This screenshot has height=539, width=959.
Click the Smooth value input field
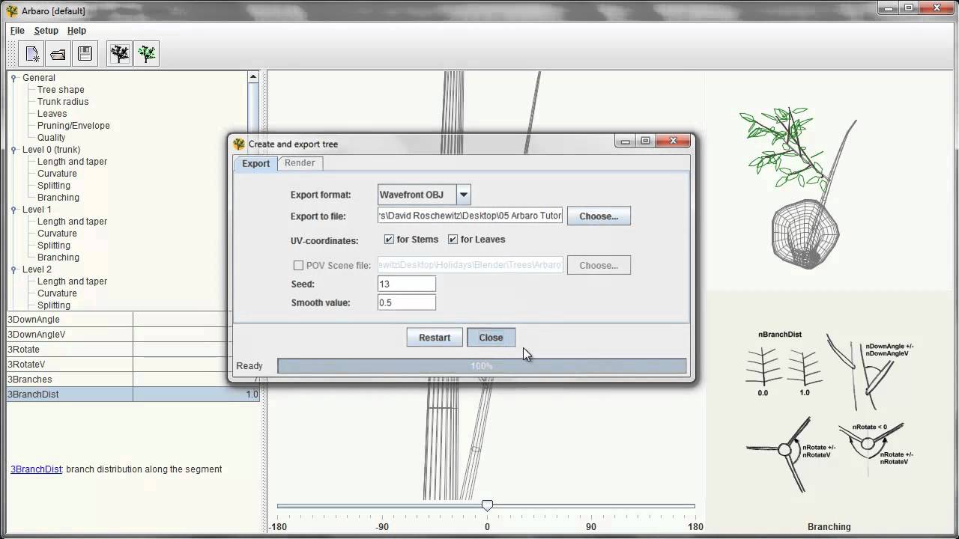tap(407, 302)
